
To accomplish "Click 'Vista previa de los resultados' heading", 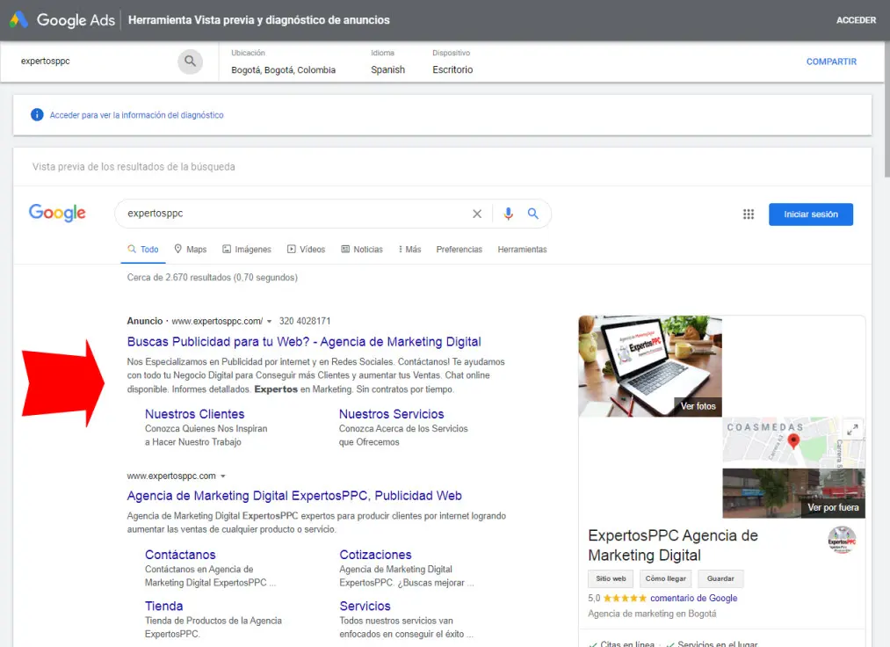I will 134,166.
